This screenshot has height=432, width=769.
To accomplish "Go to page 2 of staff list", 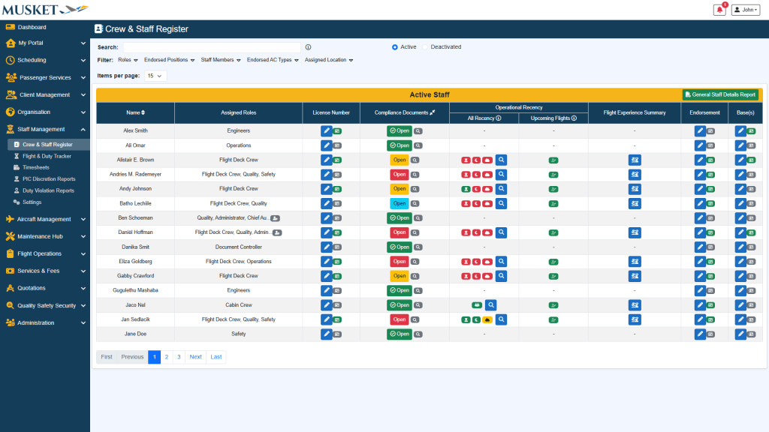I will (167, 357).
